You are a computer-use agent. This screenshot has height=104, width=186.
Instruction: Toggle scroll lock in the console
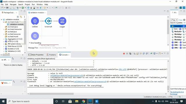tap(137, 54)
